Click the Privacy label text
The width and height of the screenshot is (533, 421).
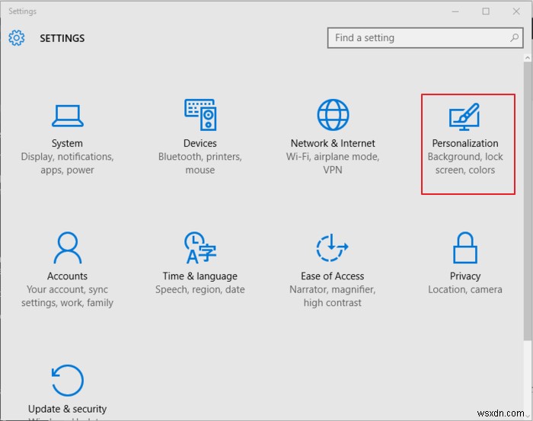pyautogui.click(x=465, y=276)
